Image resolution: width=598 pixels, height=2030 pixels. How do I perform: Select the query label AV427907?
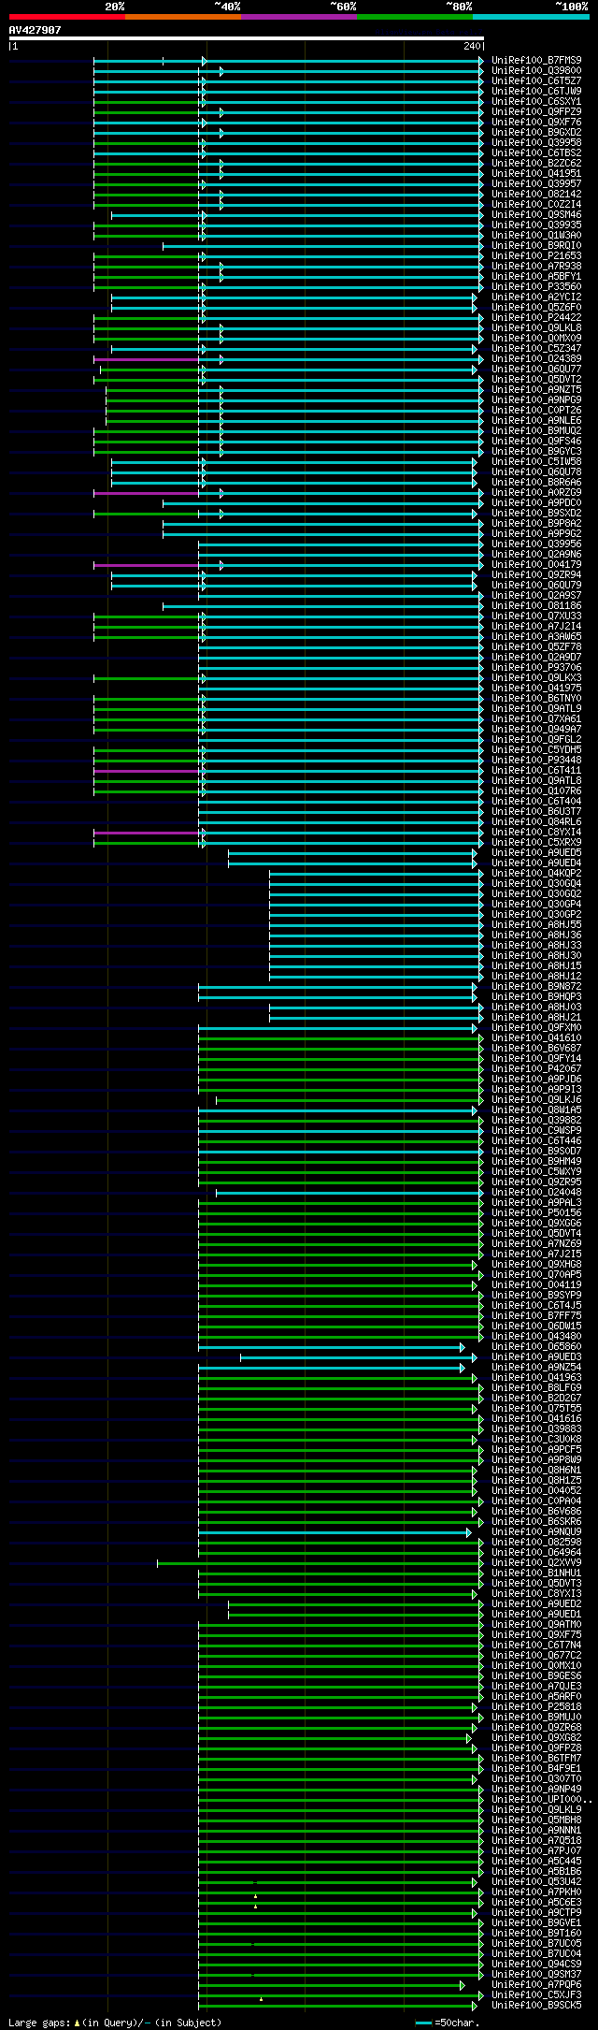[36, 30]
